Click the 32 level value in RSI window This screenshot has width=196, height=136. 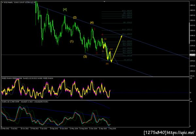click(190, 93)
